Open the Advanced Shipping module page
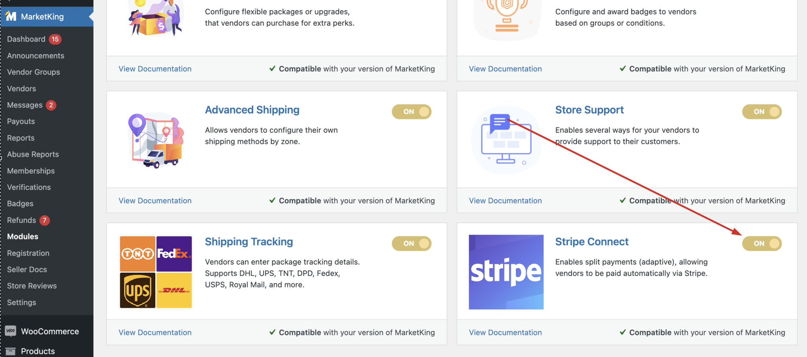 [x=252, y=110]
